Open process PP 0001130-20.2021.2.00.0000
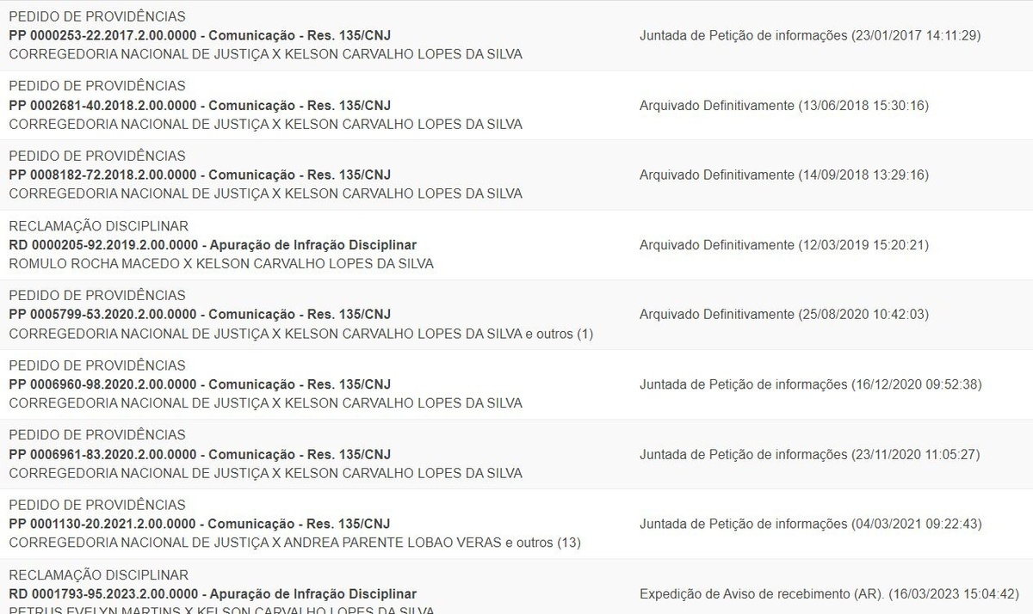 200,524
